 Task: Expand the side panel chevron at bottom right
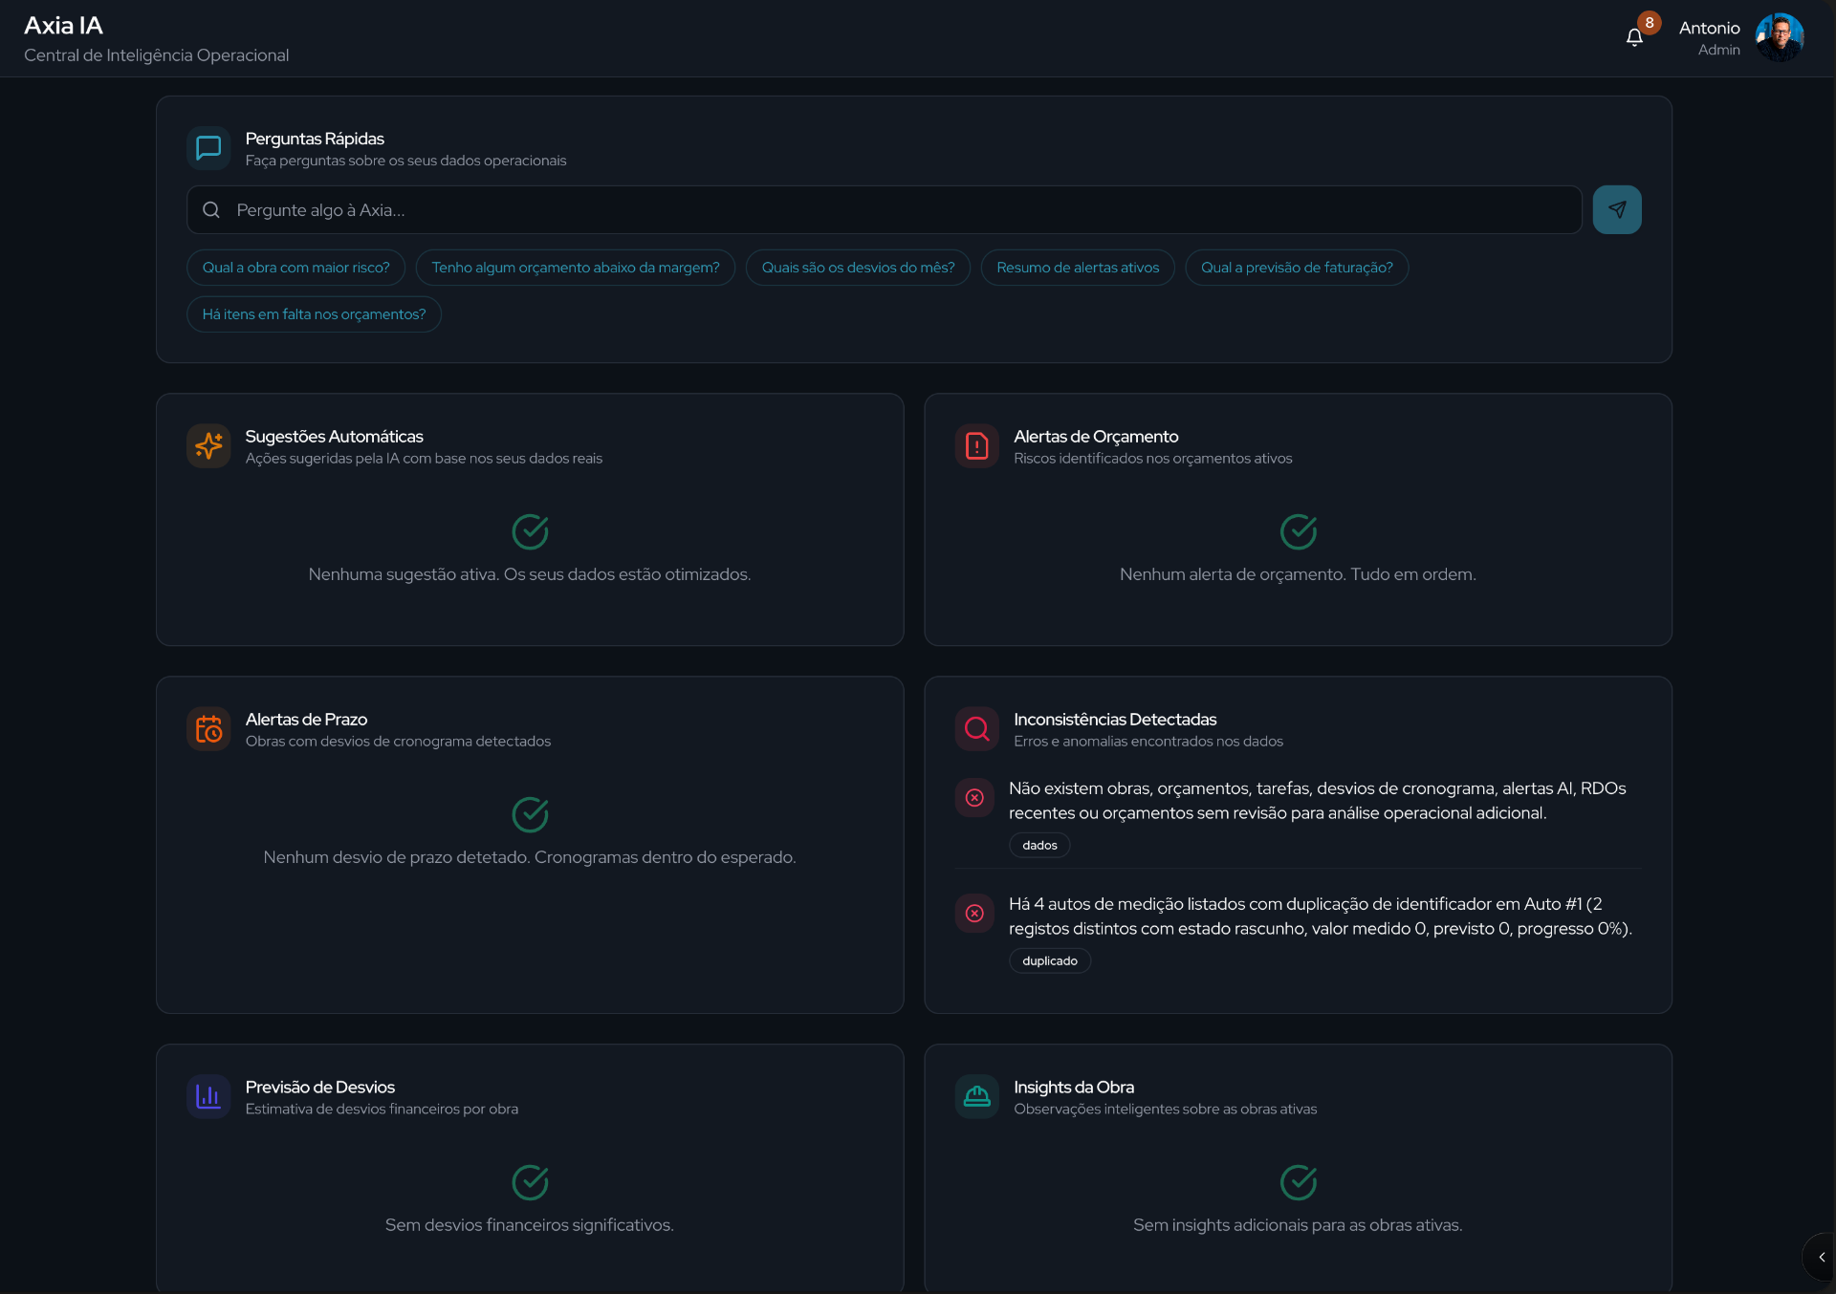point(1821,1258)
